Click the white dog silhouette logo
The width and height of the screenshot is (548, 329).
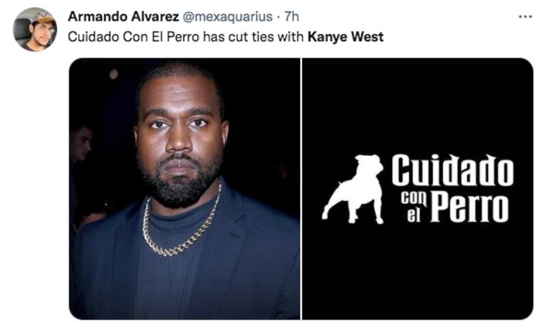[x=353, y=189]
